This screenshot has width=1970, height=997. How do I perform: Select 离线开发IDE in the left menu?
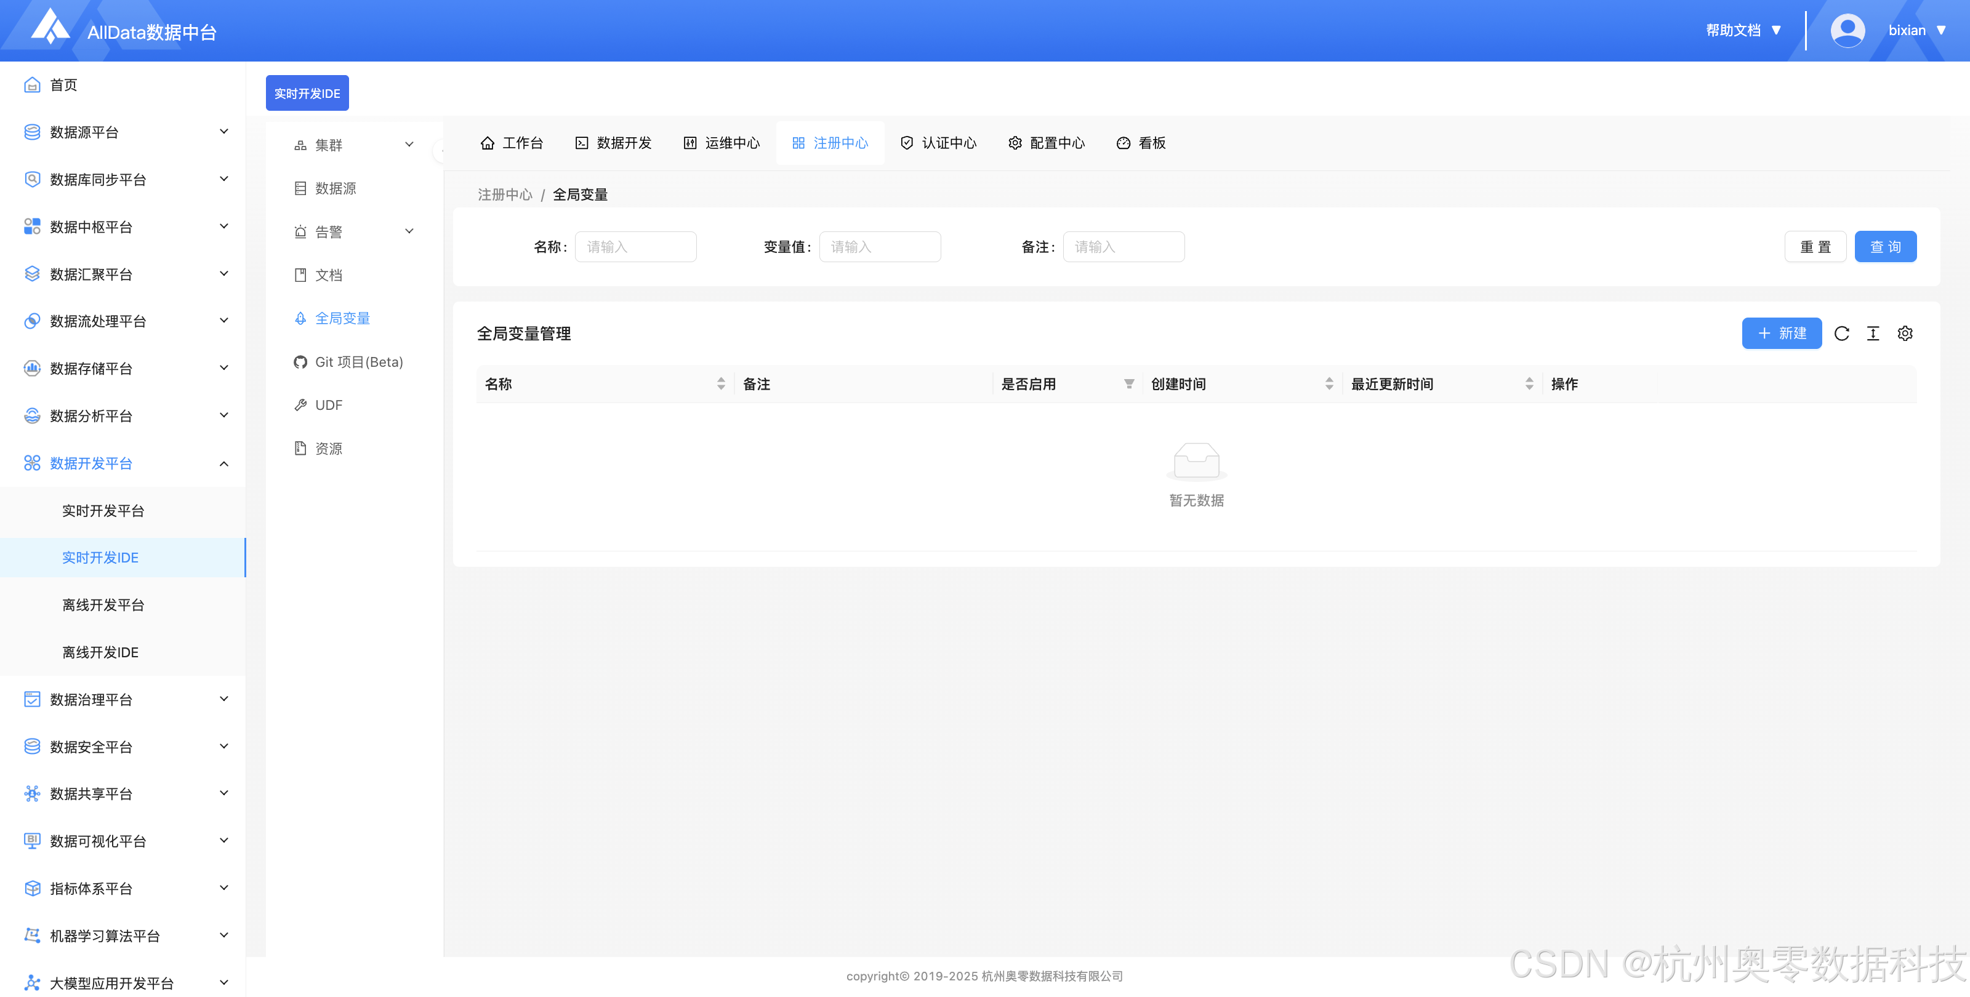(x=100, y=652)
